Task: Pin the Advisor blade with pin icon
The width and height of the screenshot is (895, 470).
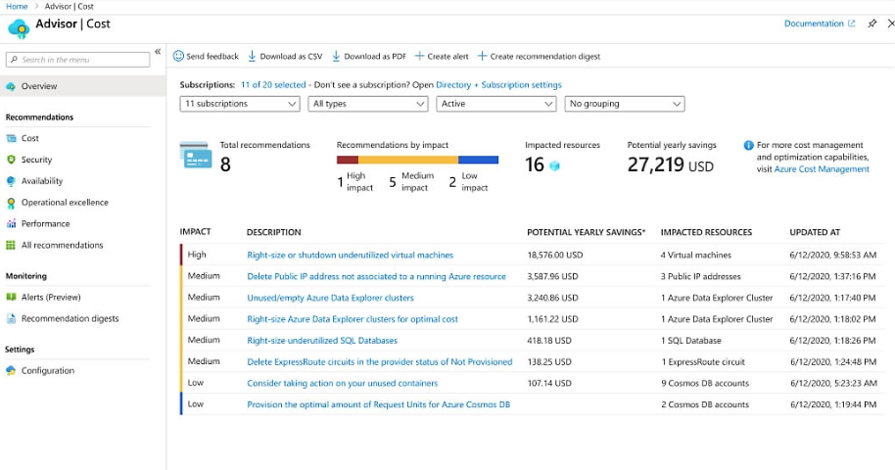Action: point(871,23)
